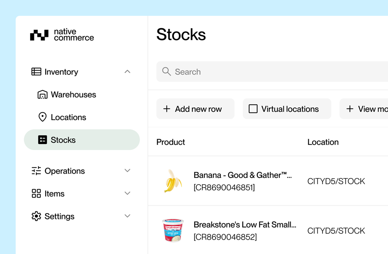
Task: Expand the Operations section
Action: click(x=127, y=171)
